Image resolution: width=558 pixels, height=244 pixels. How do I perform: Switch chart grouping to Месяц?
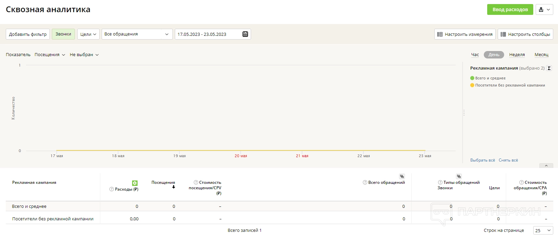(541, 55)
